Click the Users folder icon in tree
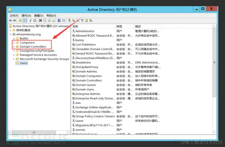 17,63
